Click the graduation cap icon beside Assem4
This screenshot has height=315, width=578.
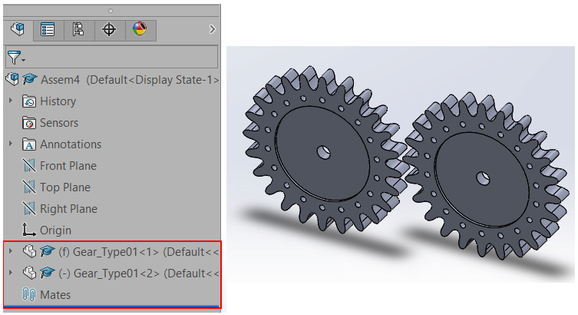click(29, 79)
